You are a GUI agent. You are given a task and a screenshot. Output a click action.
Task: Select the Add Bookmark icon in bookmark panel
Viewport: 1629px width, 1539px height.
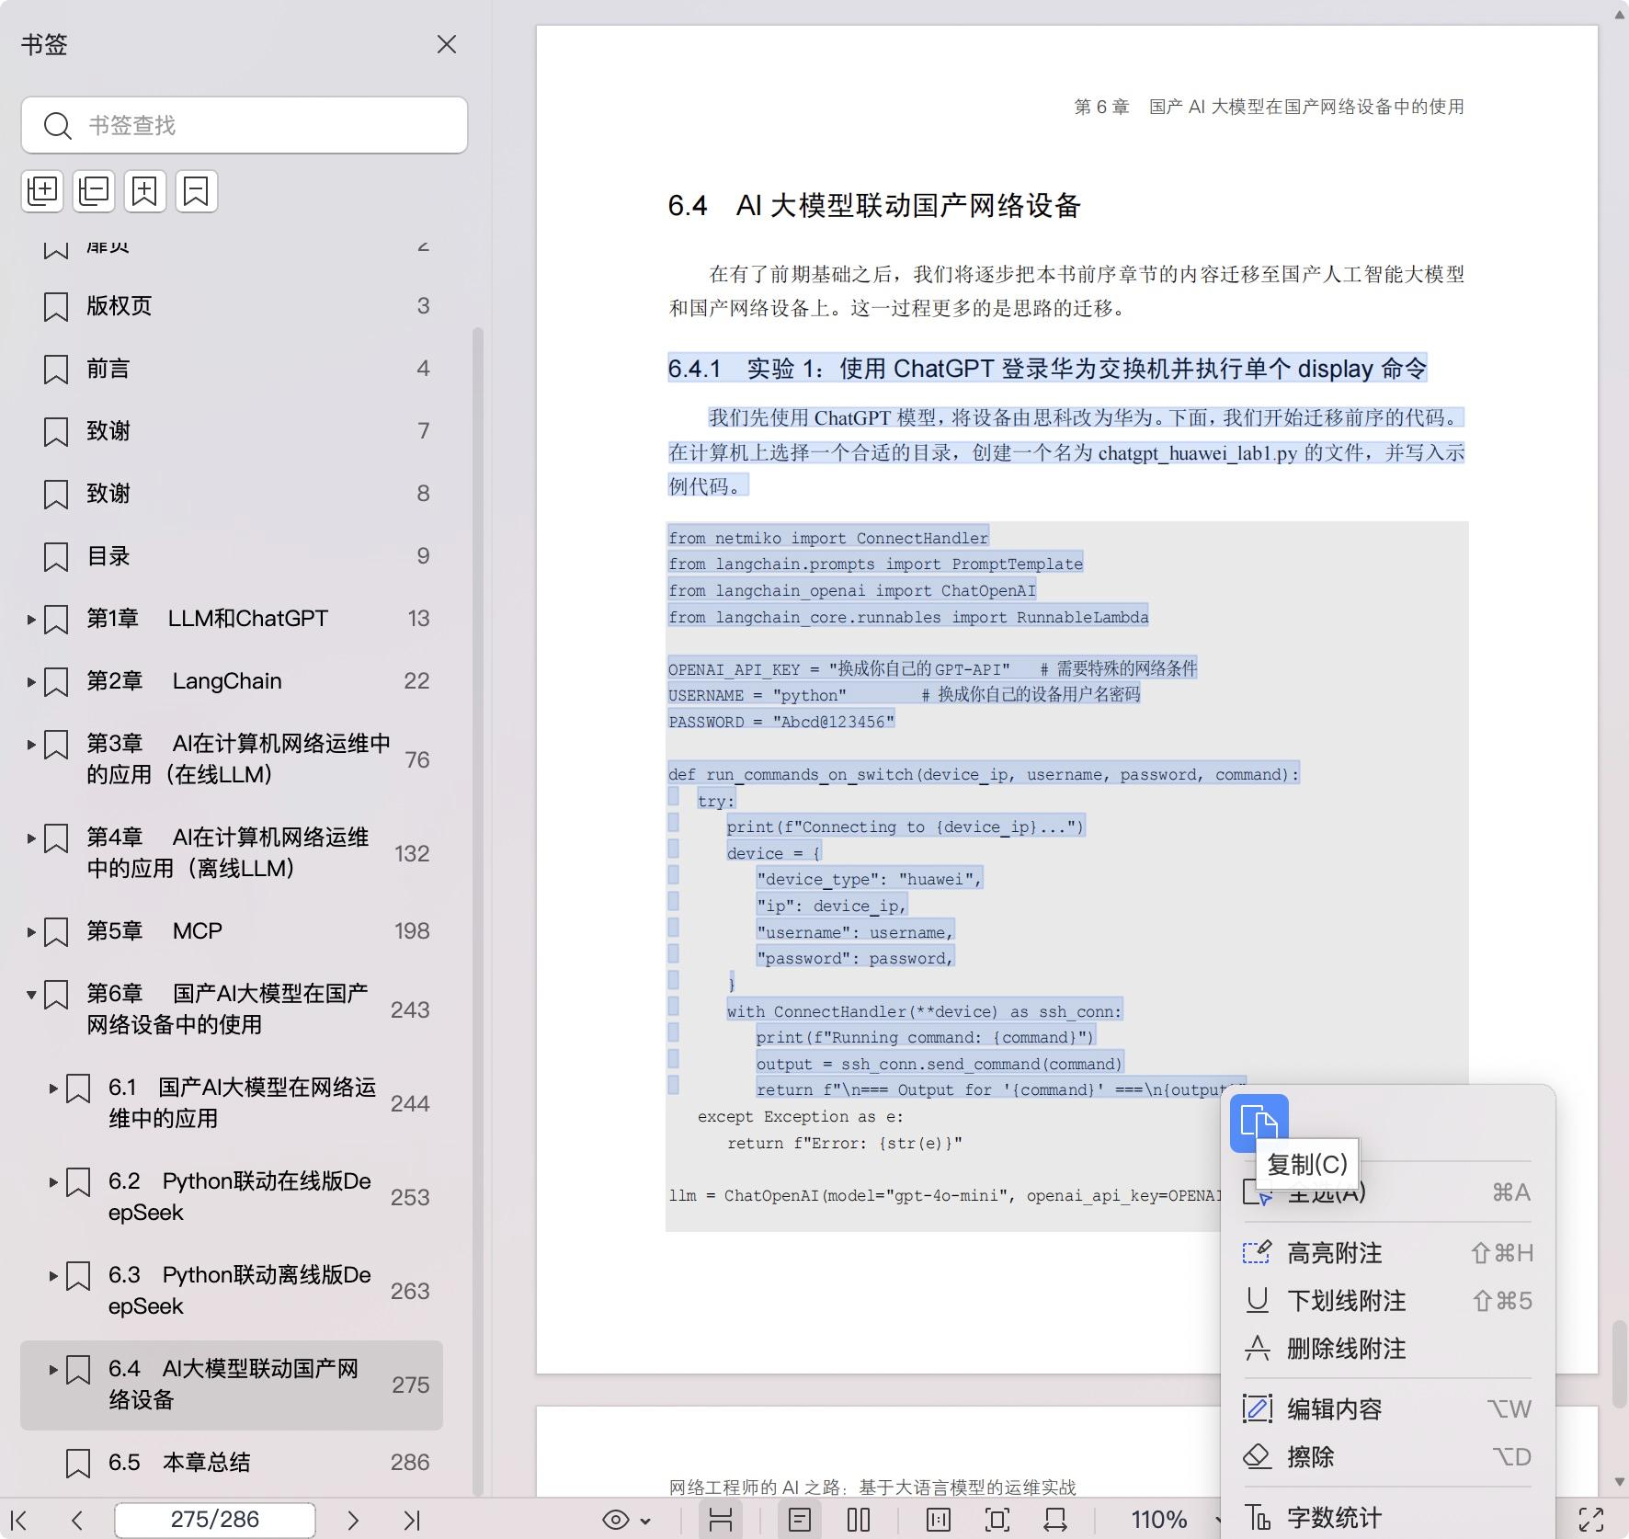point(145,191)
